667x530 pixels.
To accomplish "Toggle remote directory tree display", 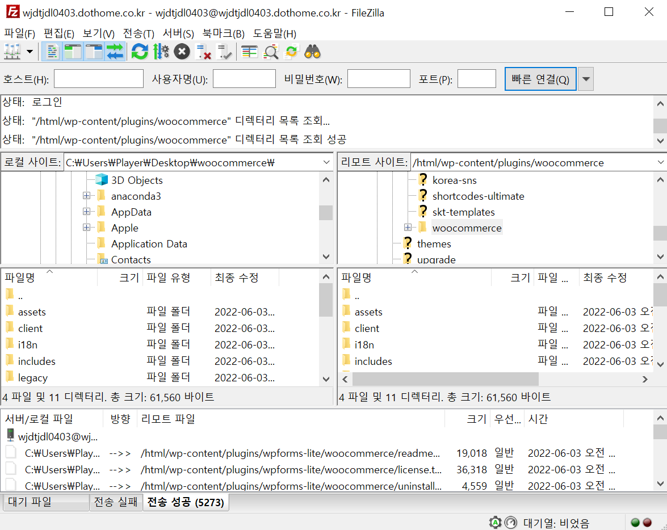I will pyautogui.click(x=94, y=52).
